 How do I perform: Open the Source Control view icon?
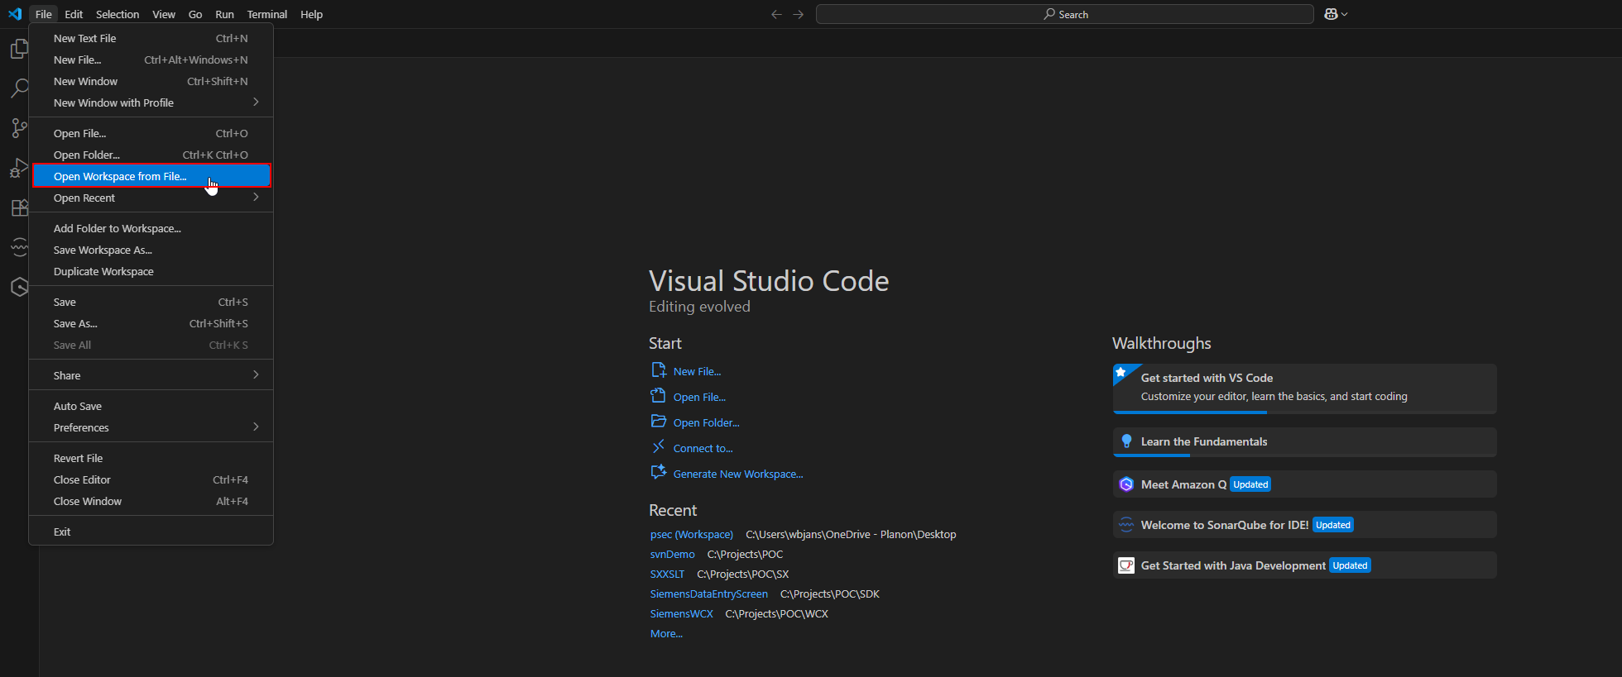[19, 128]
